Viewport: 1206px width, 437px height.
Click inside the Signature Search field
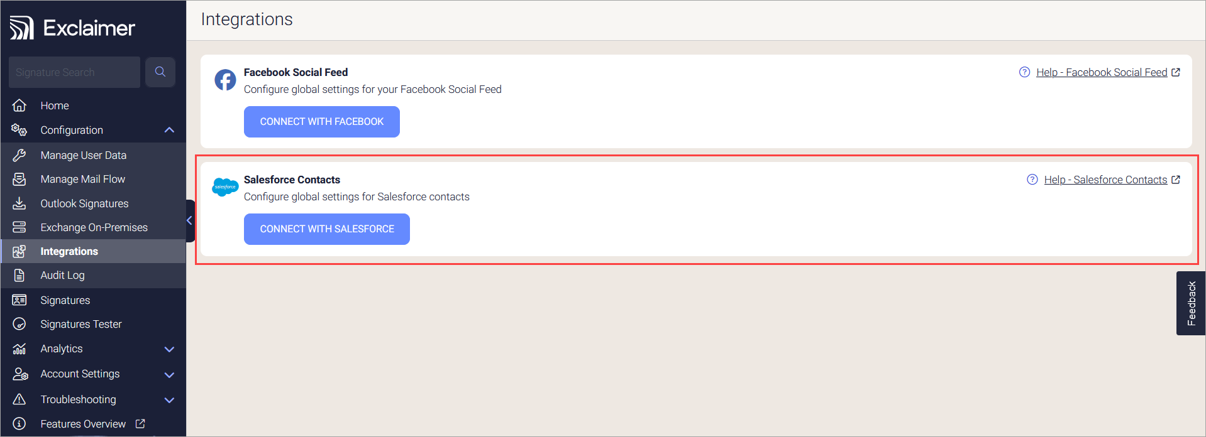[74, 72]
